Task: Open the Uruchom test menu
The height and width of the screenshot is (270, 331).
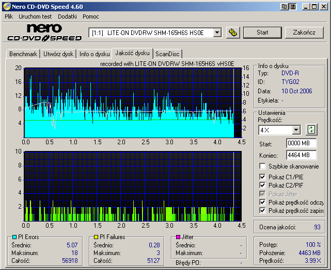Action: point(35,16)
